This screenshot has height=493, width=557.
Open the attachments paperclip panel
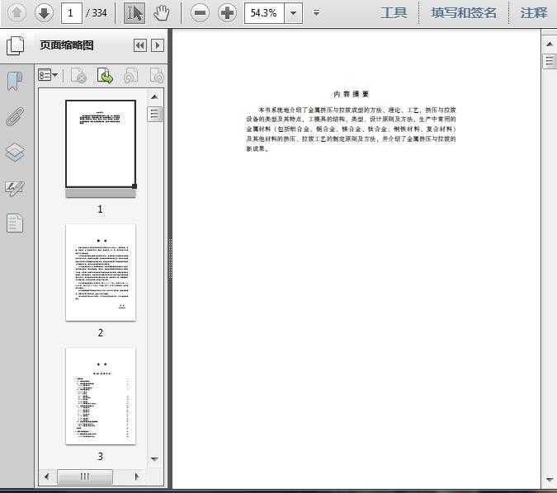click(16, 116)
